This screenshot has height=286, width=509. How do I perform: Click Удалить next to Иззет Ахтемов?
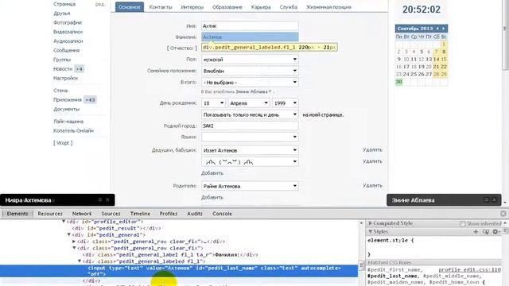tap(372, 150)
